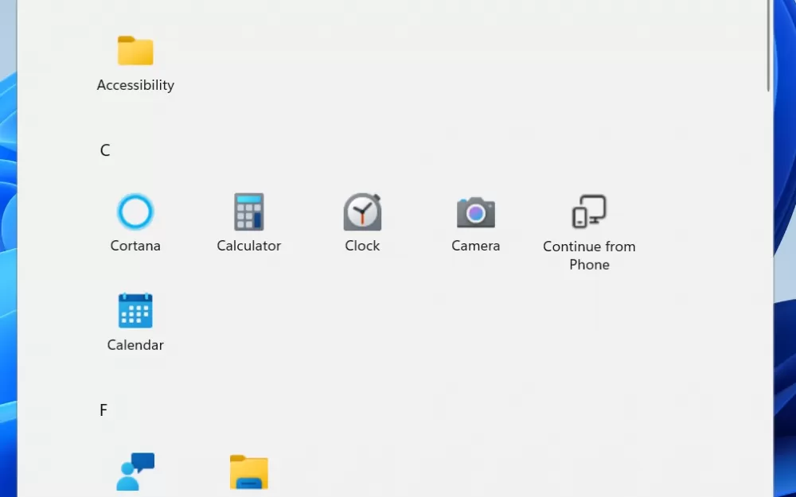Open the Clock app icon
This screenshot has height=497, width=796.
point(362,212)
